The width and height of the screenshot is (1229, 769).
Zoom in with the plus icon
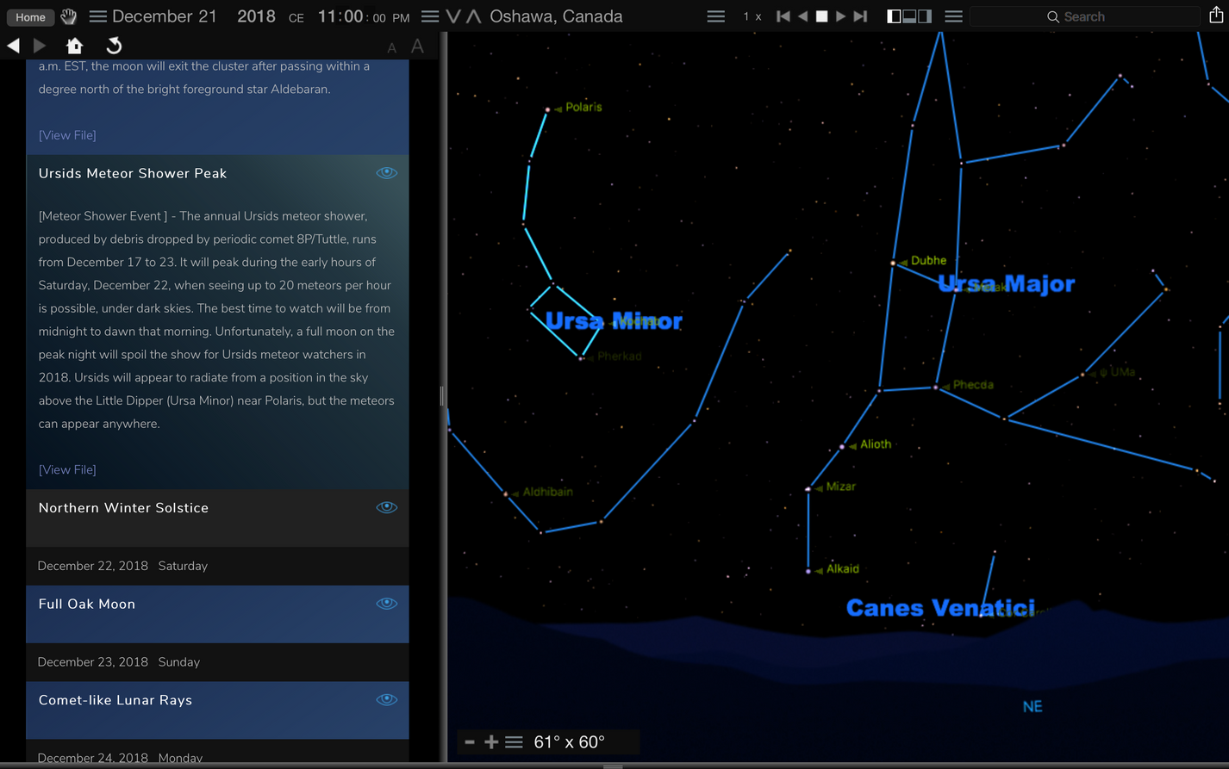(491, 741)
